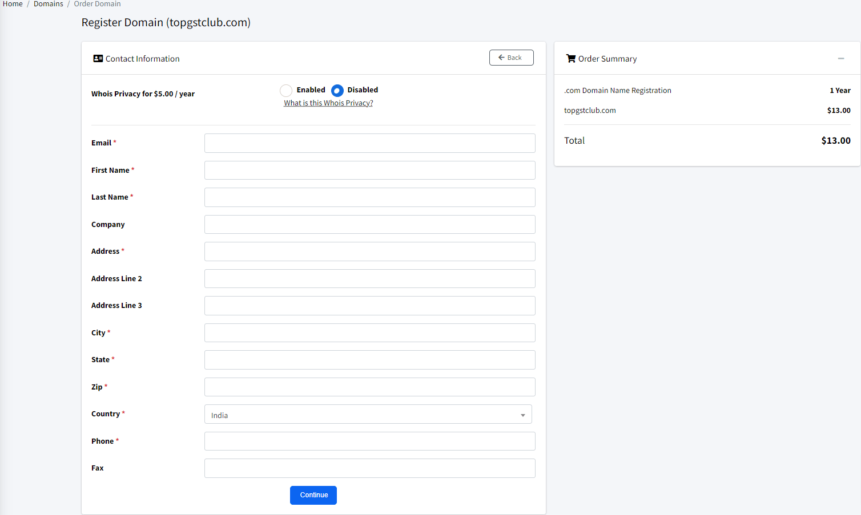This screenshot has width=861, height=515.
Task: Click the Zip code input
Action: [369, 387]
